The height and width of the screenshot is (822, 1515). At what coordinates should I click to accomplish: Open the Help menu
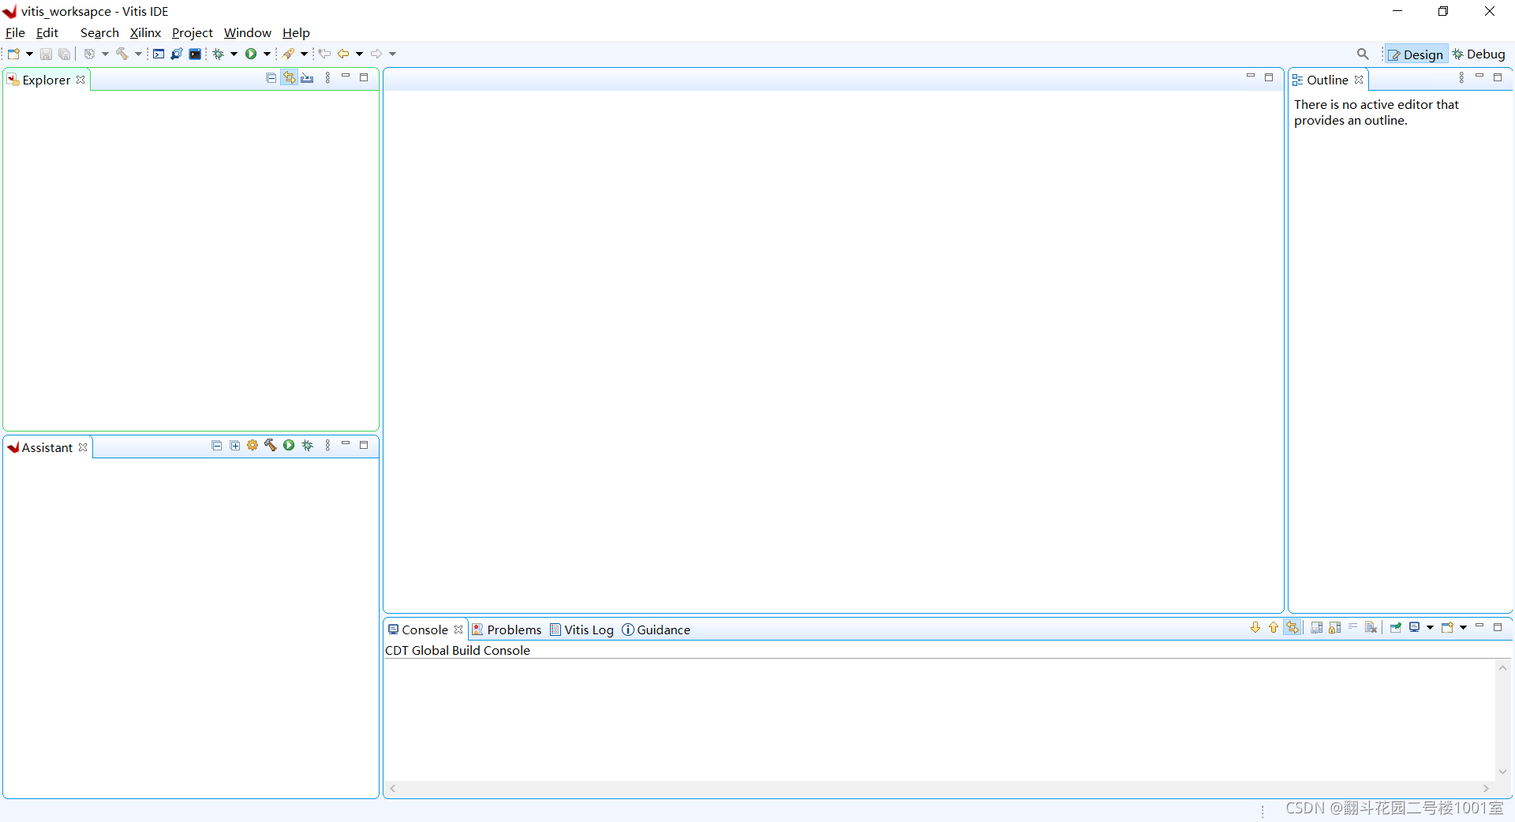click(x=296, y=32)
